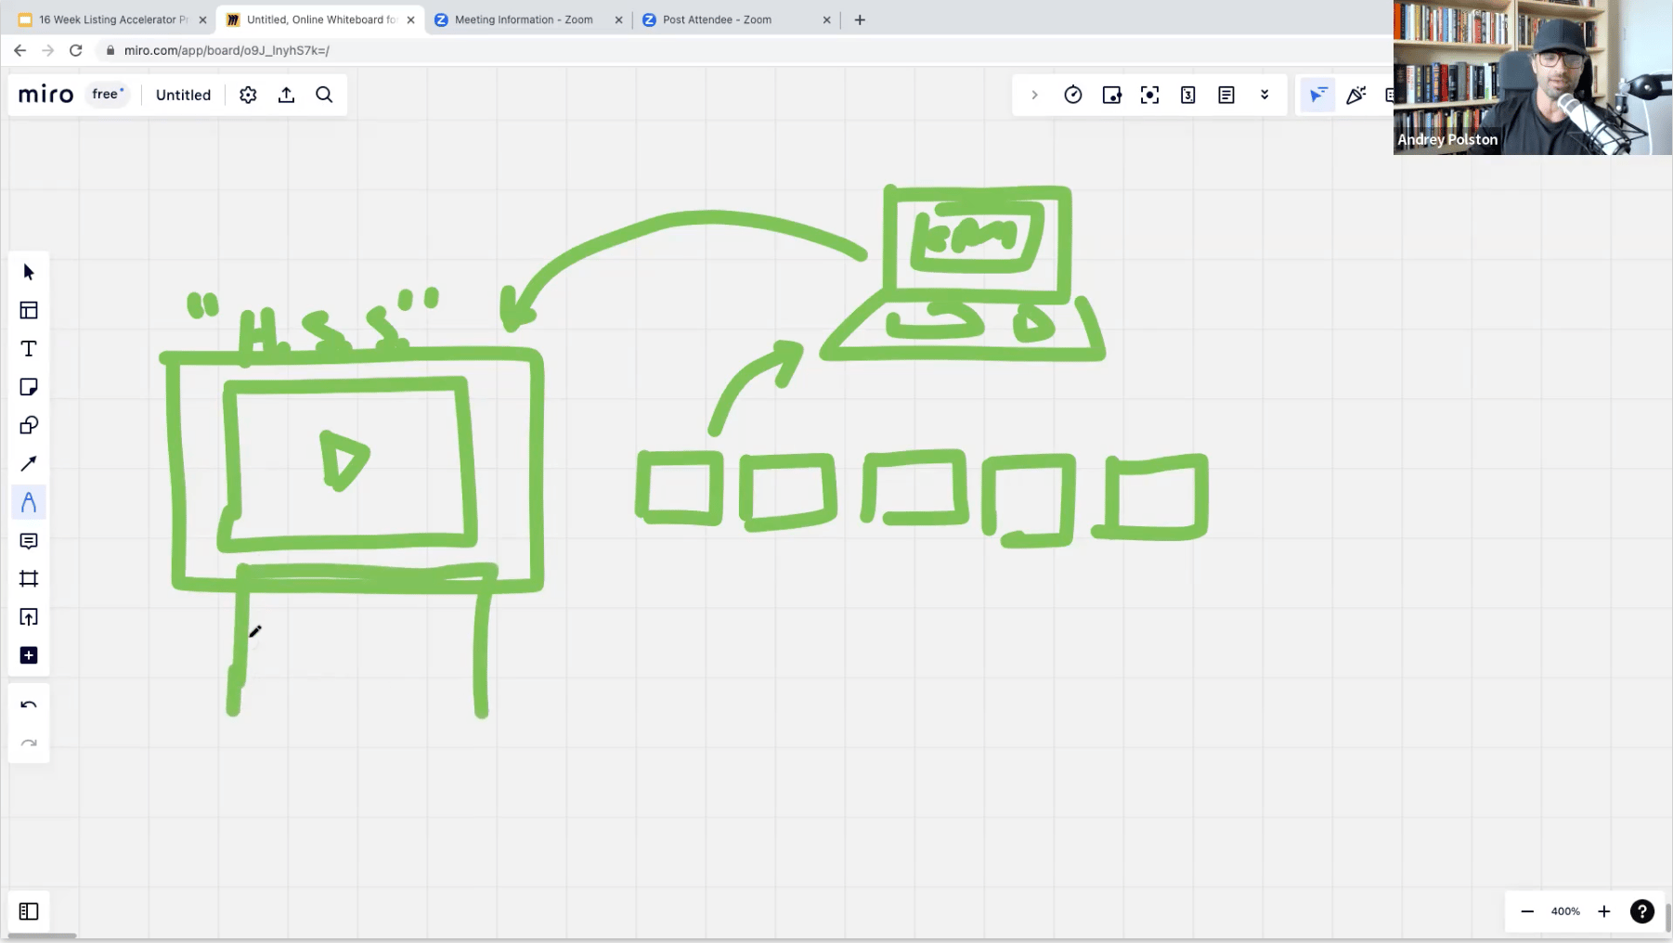Viewport: 1673px width, 943px height.
Task: Switch to Post Attendee - Zoom tab
Action: tap(717, 19)
